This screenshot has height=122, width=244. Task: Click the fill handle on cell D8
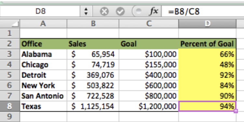click(x=236, y=111)
